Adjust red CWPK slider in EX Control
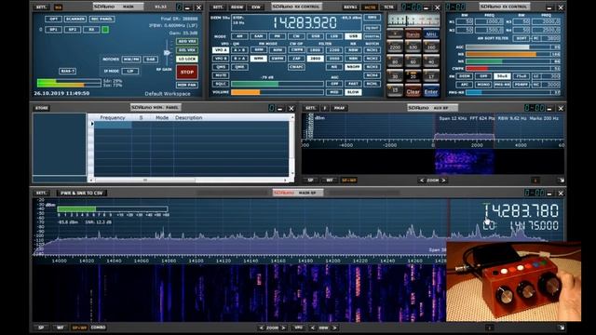 508,69
